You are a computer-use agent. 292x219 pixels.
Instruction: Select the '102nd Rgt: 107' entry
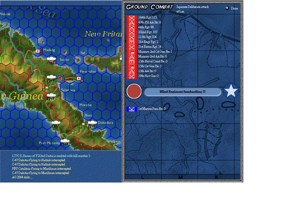tap(148, 32)
